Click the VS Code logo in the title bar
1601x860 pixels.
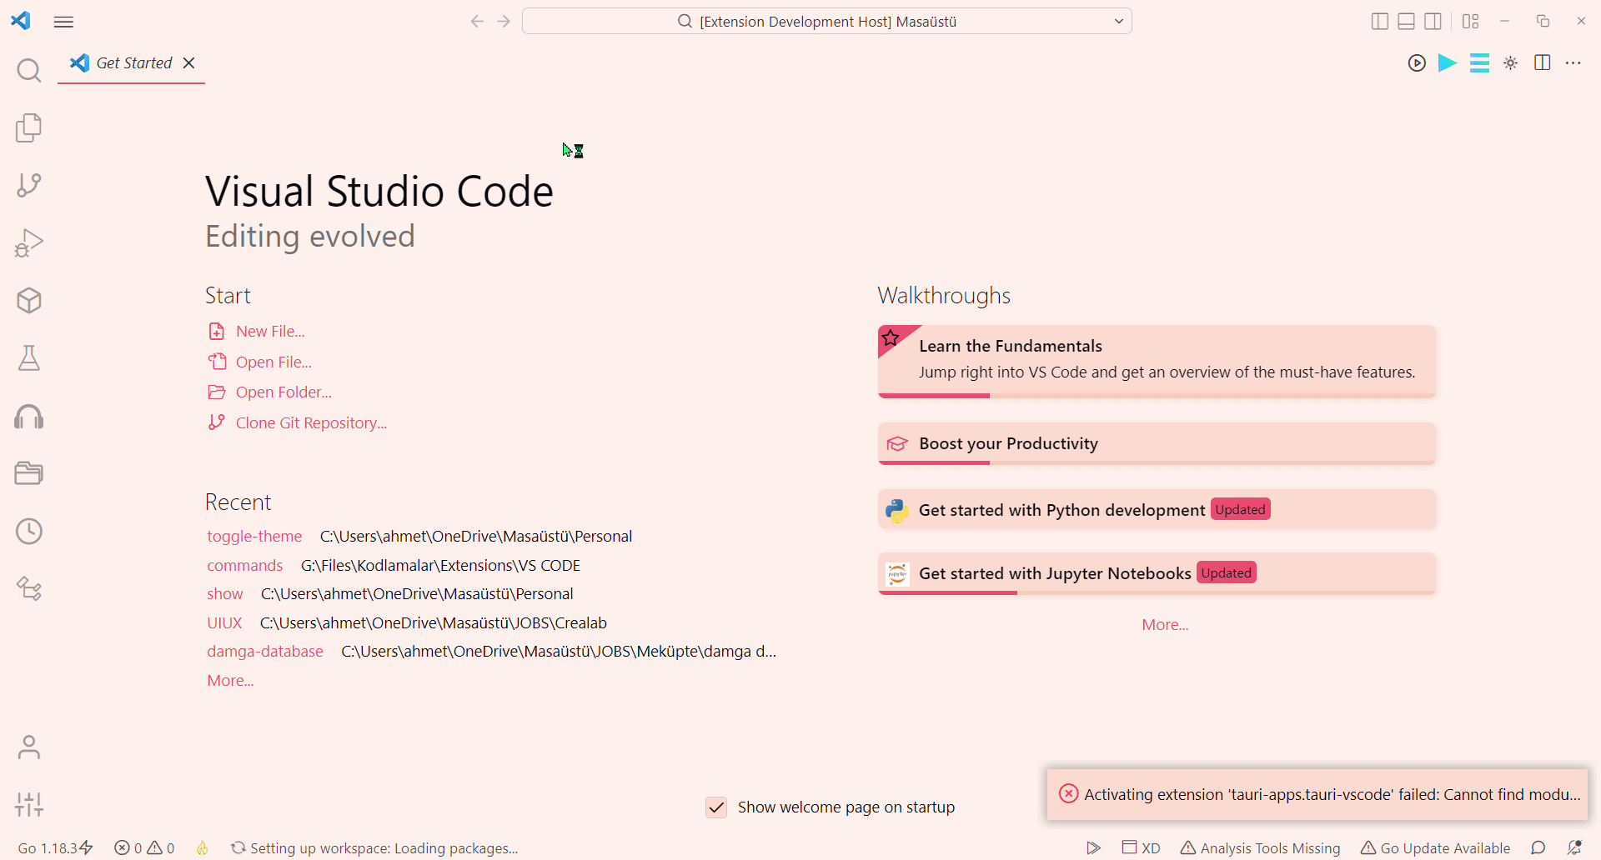pos(21,21)
